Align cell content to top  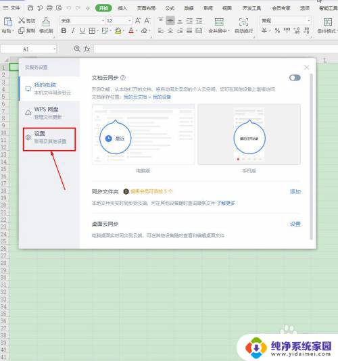tap(161, 20)
